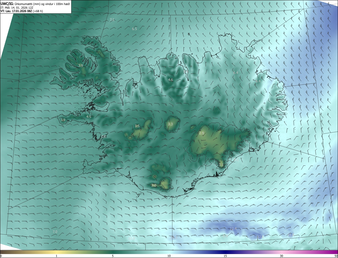Pick the magenta end of the color scale
The width and height of the screenshot is (338, 258).
[333, 252]
